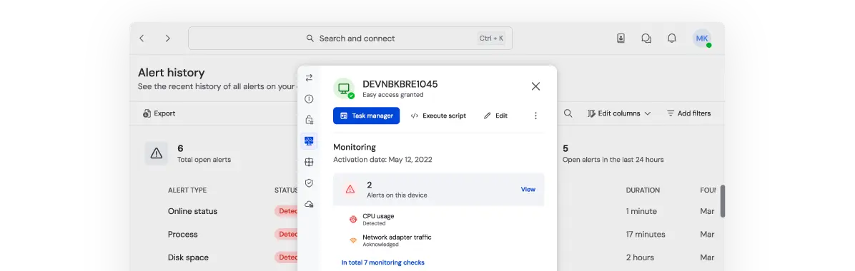Open the Edit columns dropdown
The height and width of the screenshot is (271, 855).
point(619,113)
